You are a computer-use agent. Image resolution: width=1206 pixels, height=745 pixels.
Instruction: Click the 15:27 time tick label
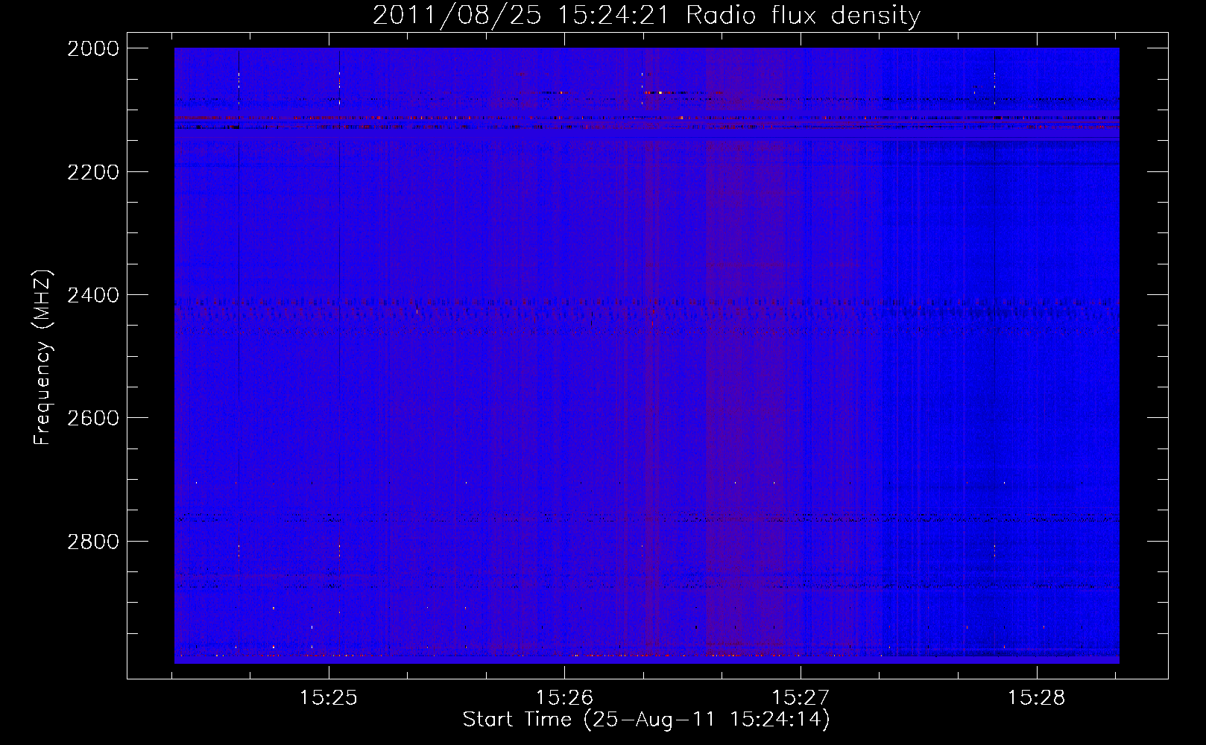pos(801,698)
